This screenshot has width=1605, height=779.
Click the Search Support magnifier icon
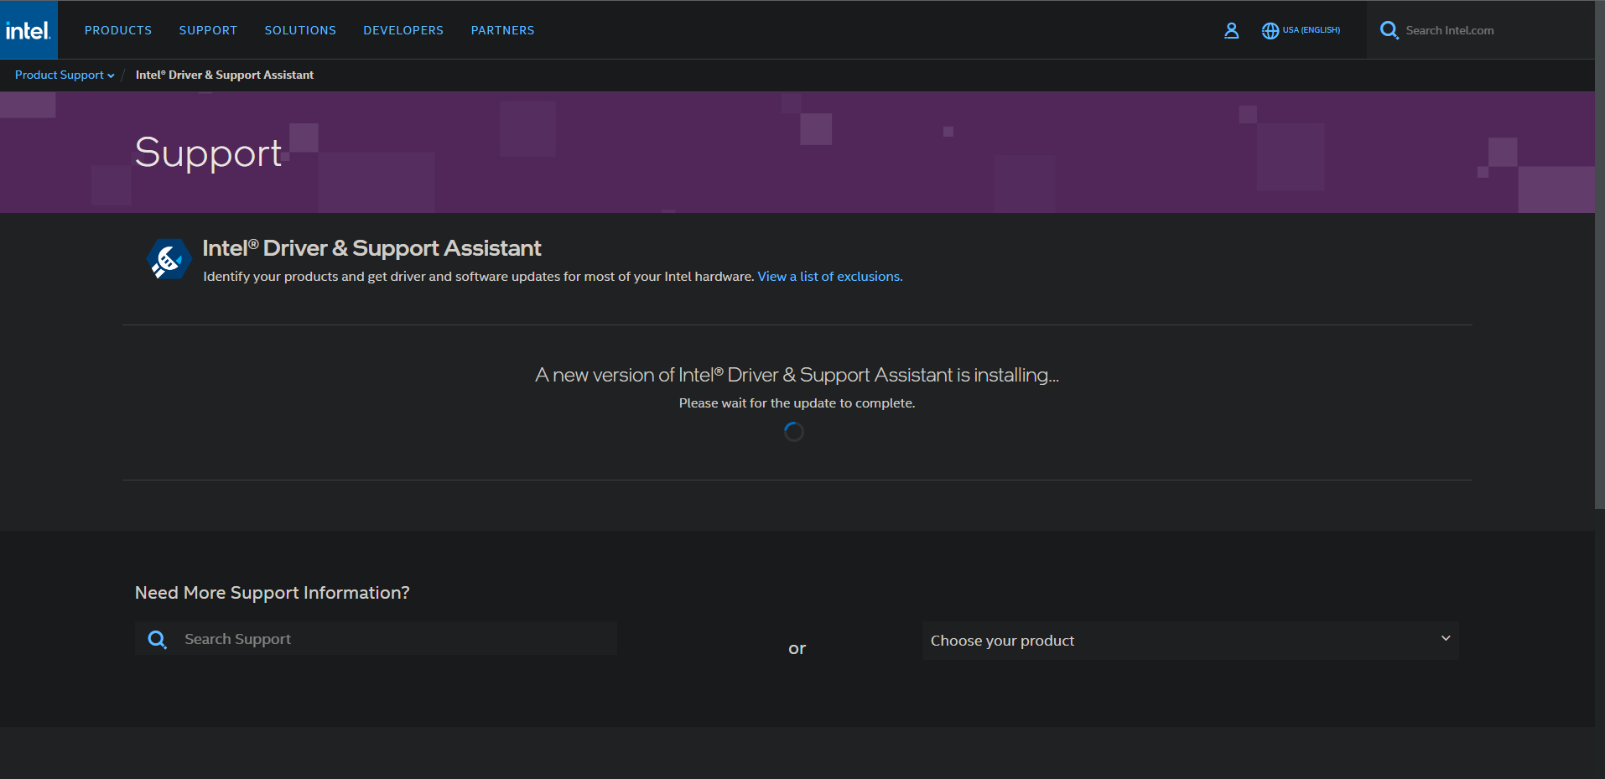[157, 640]
